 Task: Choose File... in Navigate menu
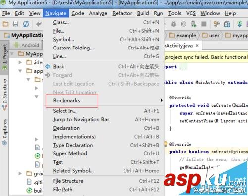point(104,31)
